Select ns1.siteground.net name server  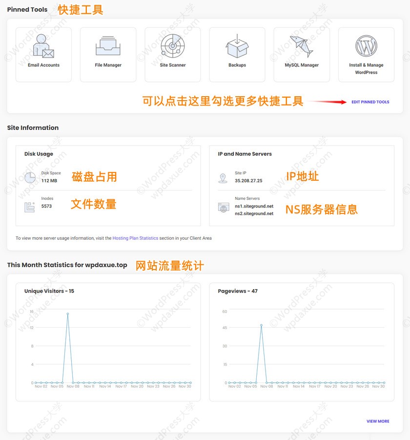tap(254, 206)
